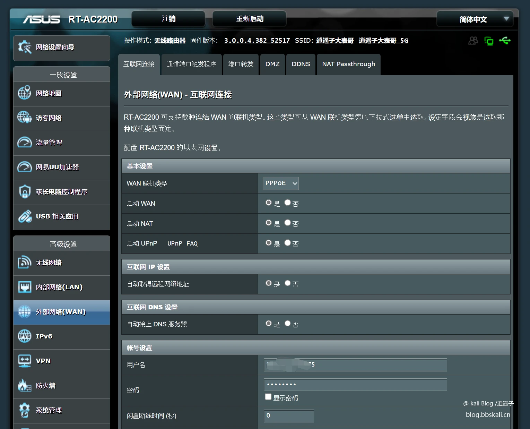Click the 闲置断线时间 input field
The height and width of the screenshot is (429, 530).
coord(289,415)
